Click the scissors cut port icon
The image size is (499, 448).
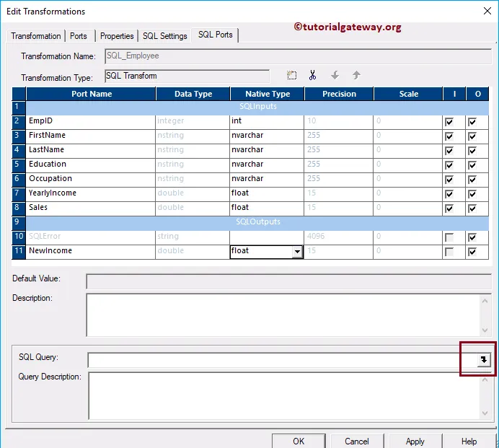click(312, 75)
